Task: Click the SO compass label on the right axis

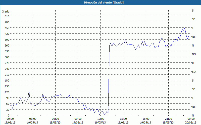Action: pyautogui.click(x=194, y=72)
